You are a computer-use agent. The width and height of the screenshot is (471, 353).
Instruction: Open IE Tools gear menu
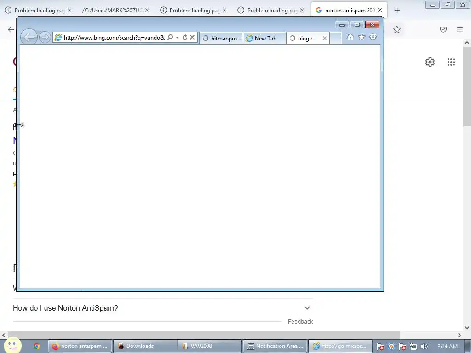tap(373, 37)
